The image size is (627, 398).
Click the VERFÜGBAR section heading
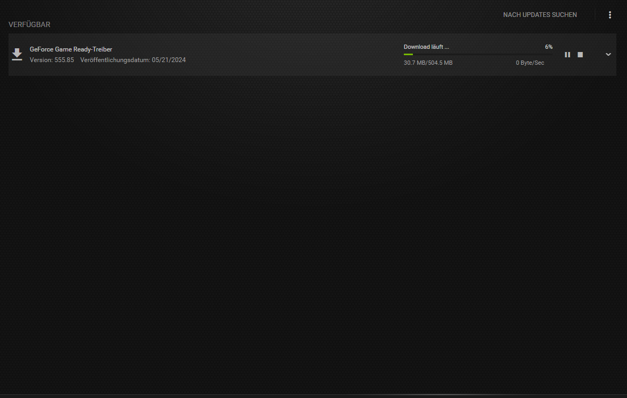pos(29,25)
